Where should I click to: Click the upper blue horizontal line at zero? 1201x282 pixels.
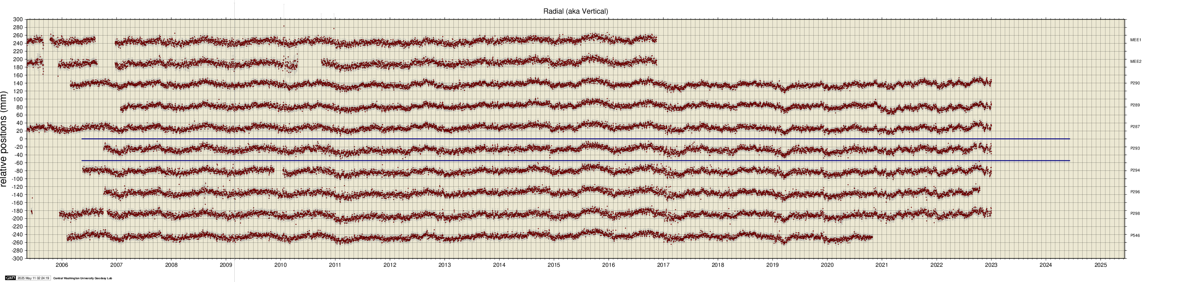click(575, 139)
